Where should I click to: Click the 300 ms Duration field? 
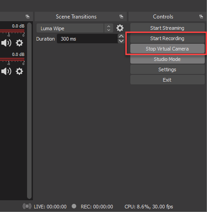pos(87,39)
